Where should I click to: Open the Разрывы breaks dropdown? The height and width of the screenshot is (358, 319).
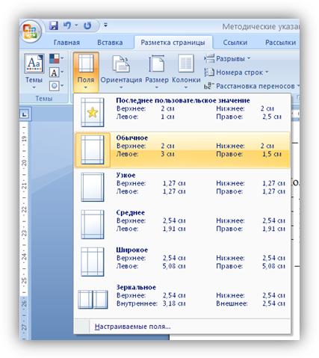[227, 59]
